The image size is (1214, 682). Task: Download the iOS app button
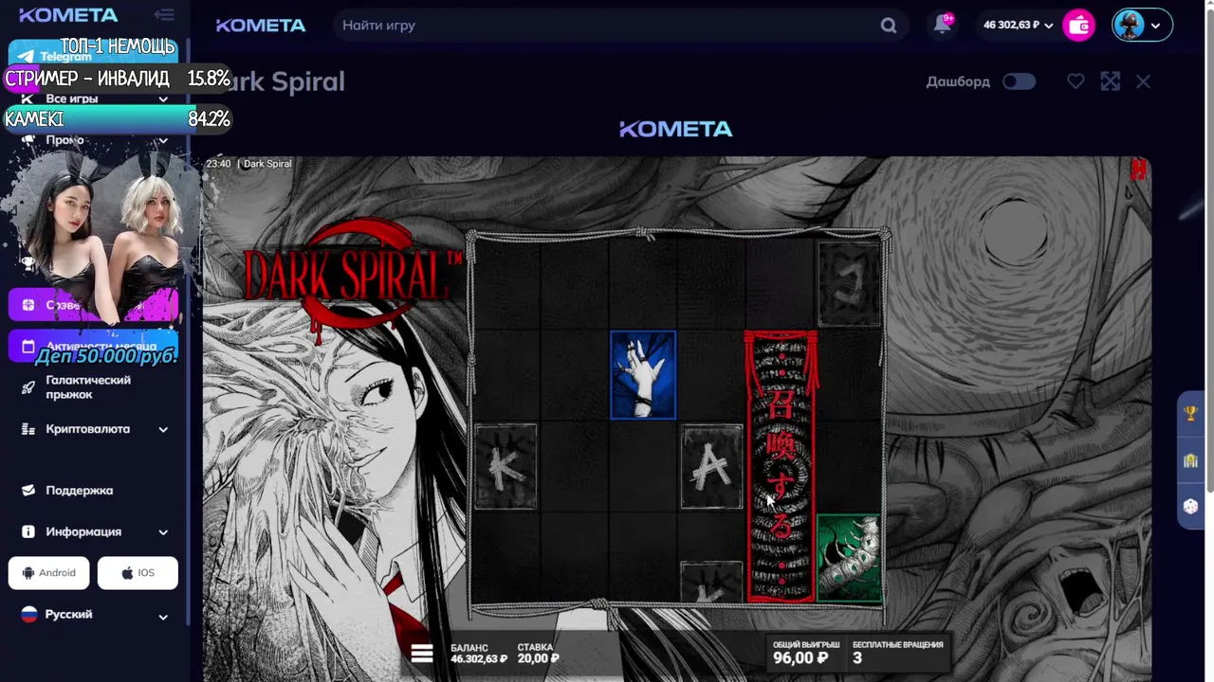coord(138,573)
